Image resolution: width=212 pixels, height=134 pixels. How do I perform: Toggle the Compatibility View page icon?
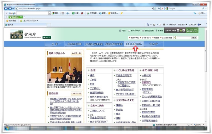click(155, 8)
